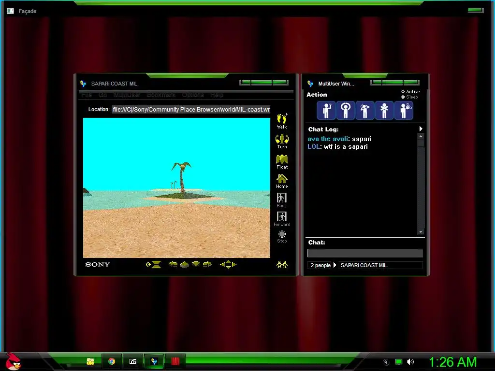Click the turn-left arrow in bottom bar
The height and width of the screenshot is (371, 495).
[173, 264]
